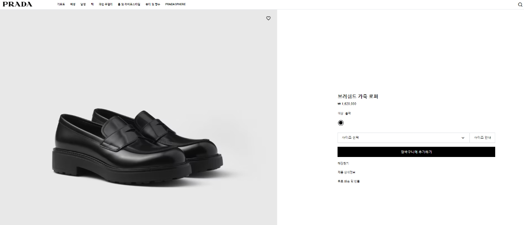Click the PRADA logo
This screenshot has height=225, width=524.
pos(17,4)
